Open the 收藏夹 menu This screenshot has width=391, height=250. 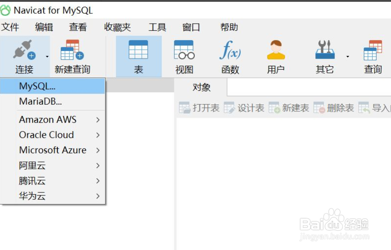pyautogui.click(x=117, y=27)
